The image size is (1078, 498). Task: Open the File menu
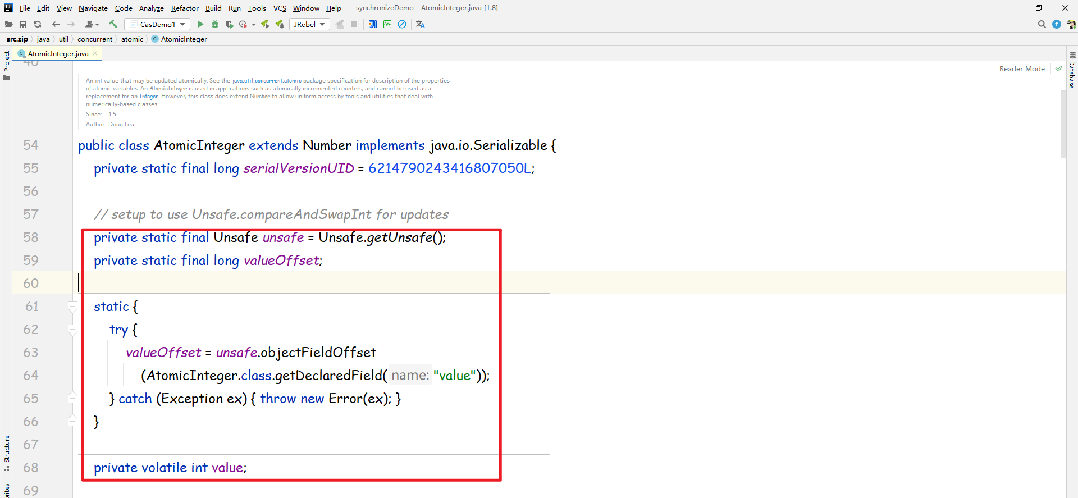pyautogui.click(x=25, y=8)
